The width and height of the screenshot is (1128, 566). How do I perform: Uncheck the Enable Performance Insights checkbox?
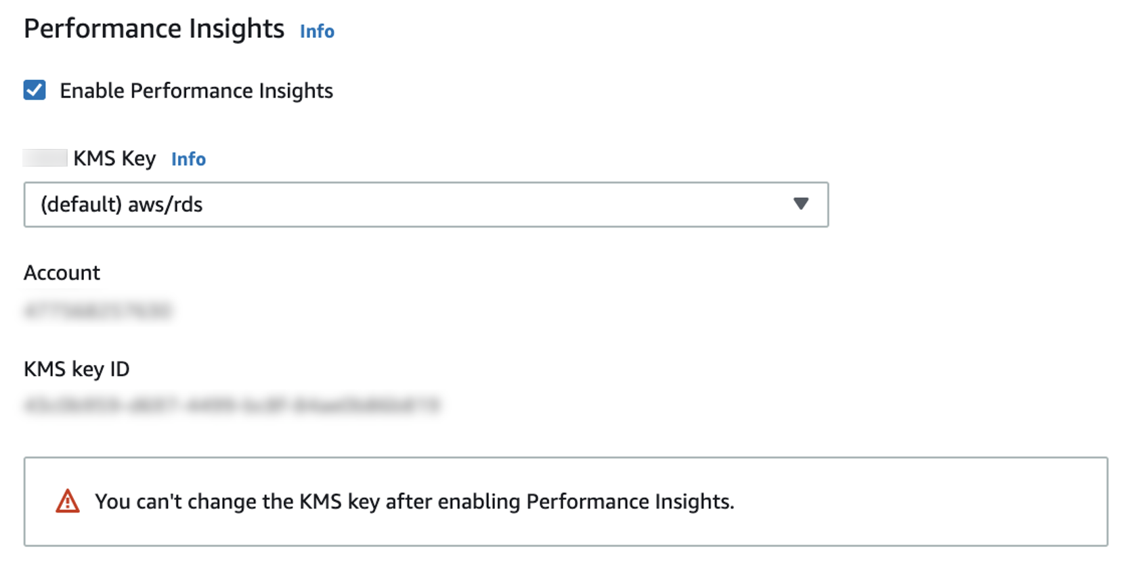35,90
